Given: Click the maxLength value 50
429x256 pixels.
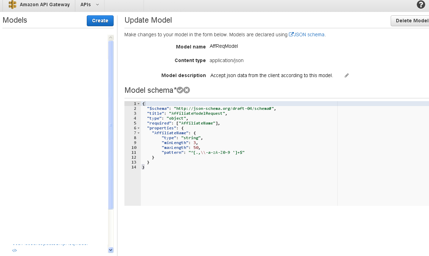Looking at the screenshot, I should click(196, 148).
